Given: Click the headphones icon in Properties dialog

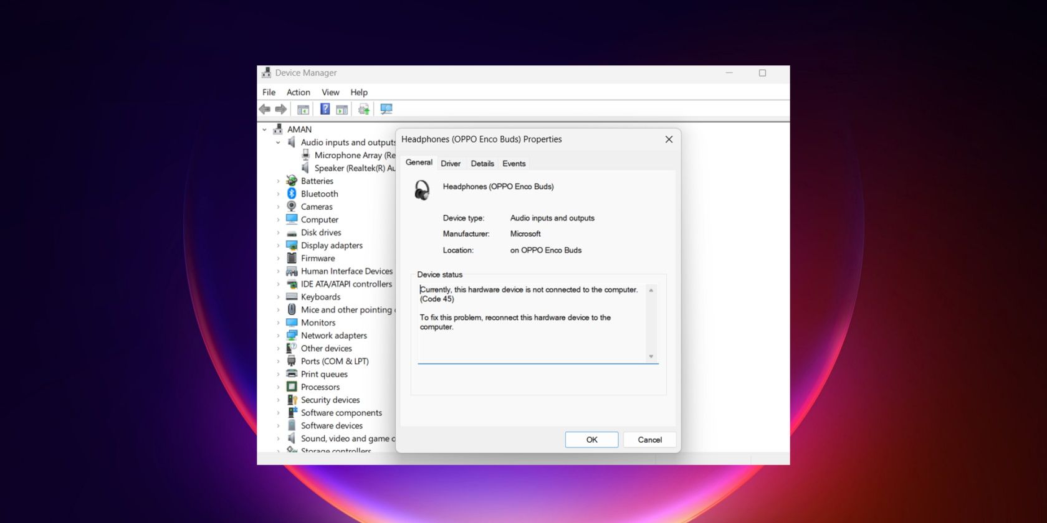Looking at the screenshot, I should [422, 190].
